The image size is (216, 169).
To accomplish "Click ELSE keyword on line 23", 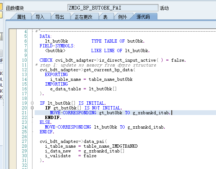I will click(45, 122).
